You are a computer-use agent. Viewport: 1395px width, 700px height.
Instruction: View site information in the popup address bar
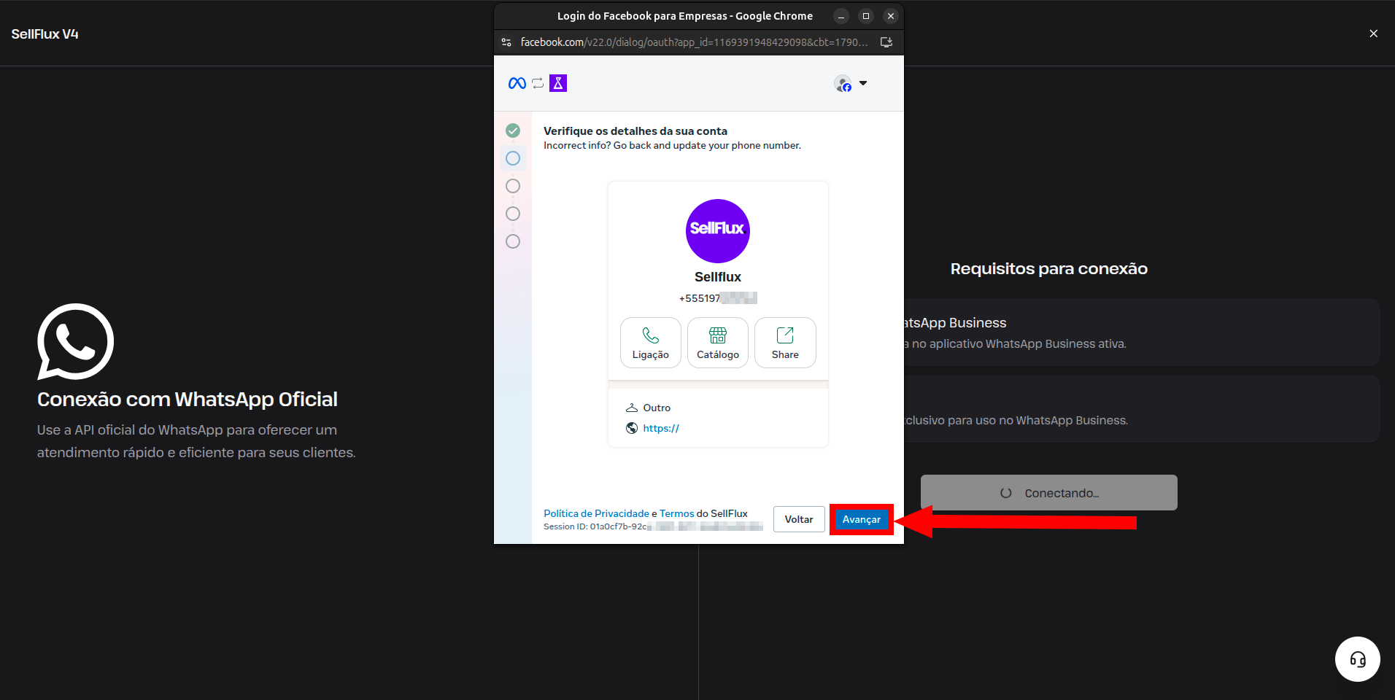[x=506, y=42]
